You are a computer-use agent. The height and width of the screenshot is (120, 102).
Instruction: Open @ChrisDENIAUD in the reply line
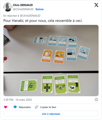[x=30, y=16]
